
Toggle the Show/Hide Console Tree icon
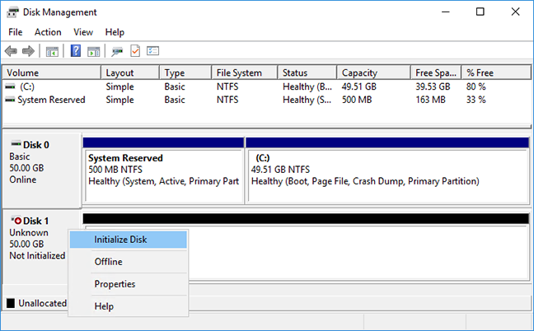(x=52, y=52)
